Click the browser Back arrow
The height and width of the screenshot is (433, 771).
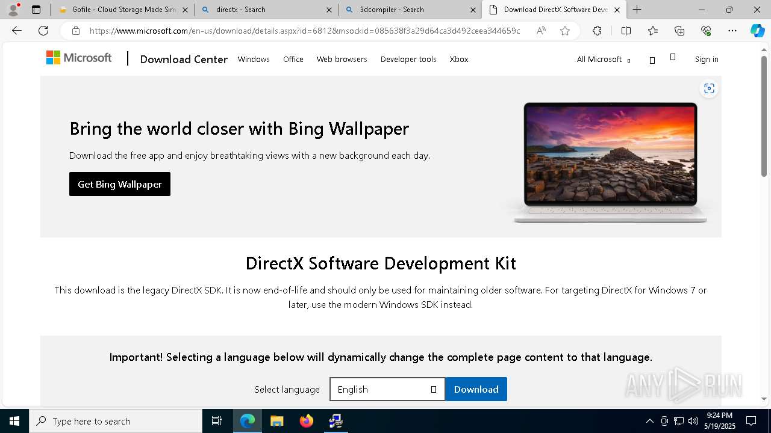pyautogui.click(x=17, y=31)
